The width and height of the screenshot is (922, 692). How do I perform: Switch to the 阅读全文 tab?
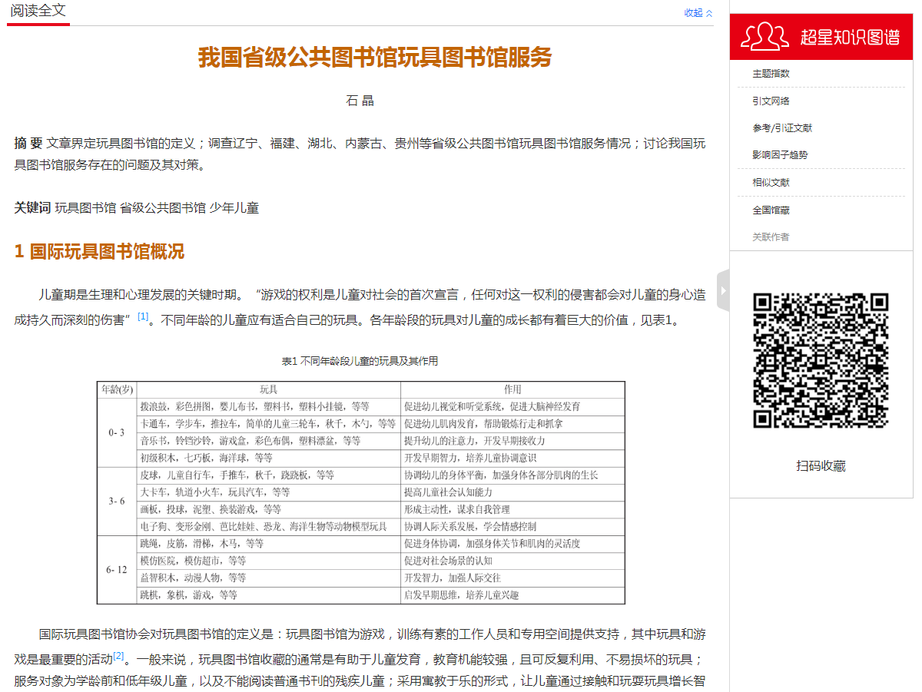(39, 12)
